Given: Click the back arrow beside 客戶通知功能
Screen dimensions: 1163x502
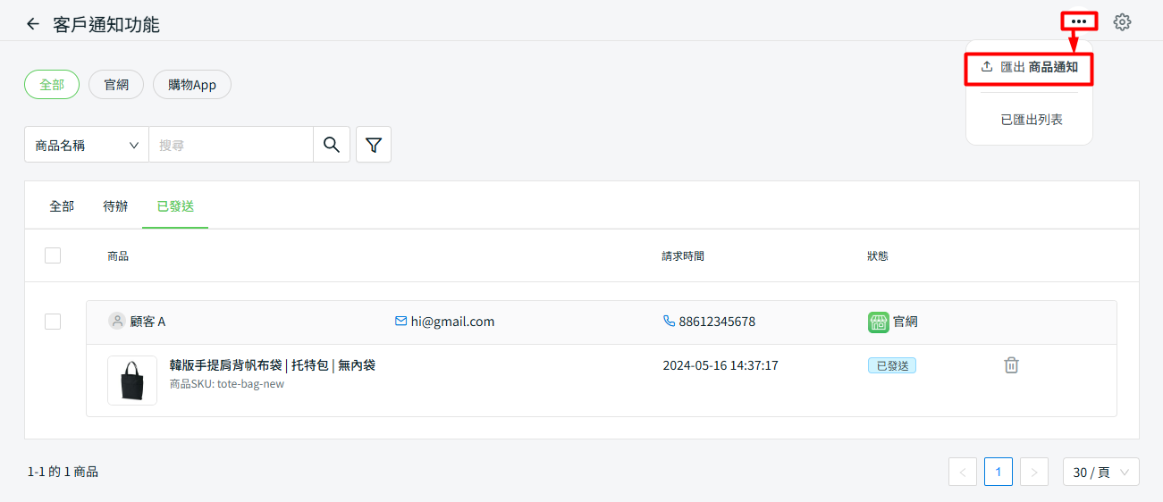Looking at the screenshot, I should [33, 24].
